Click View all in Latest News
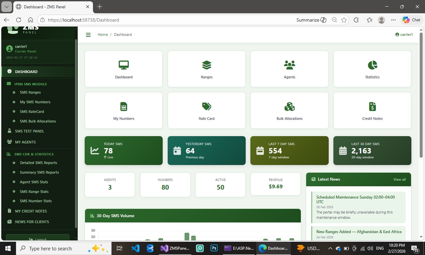 click(399, 179)
